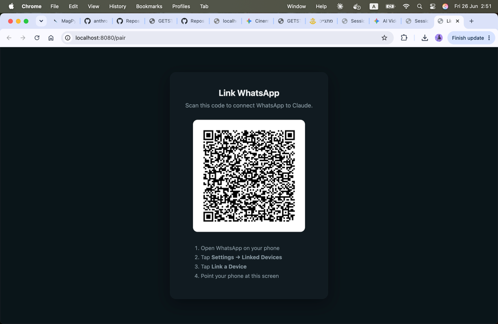Open the File menu
Viewport: 498px width, 324px height.
[55, 6]
